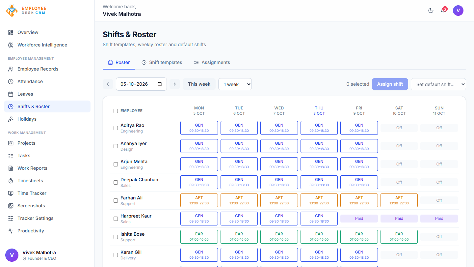
Task: Go to Workforce Intelligence
Action: coord(47,45)
